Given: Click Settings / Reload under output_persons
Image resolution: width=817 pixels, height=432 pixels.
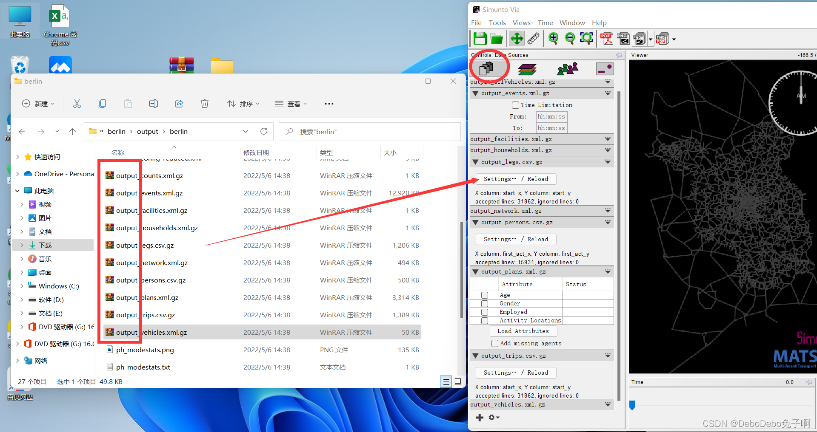Looking at the screenshot, I should tap(516, 239).
